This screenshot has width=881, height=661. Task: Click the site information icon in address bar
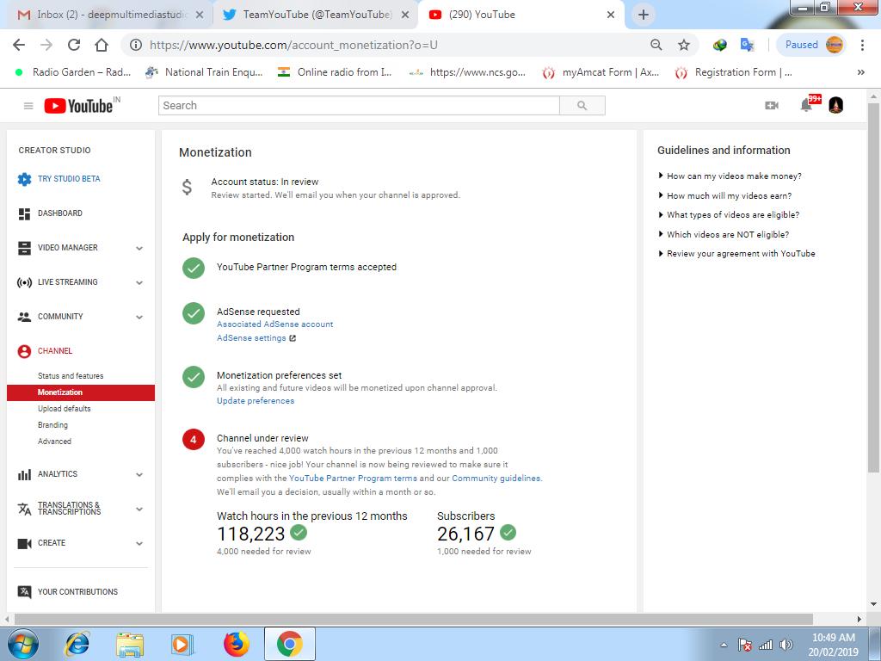[136, 45]
